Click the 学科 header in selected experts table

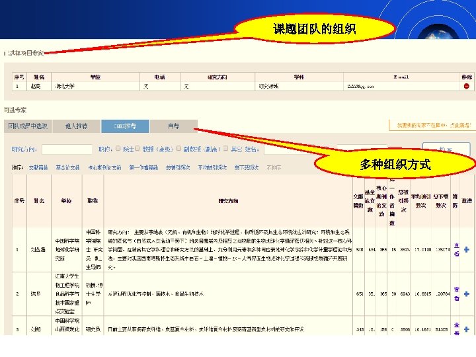click(299, 77)
